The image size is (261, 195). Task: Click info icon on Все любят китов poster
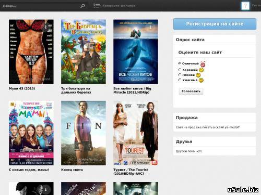150,27
